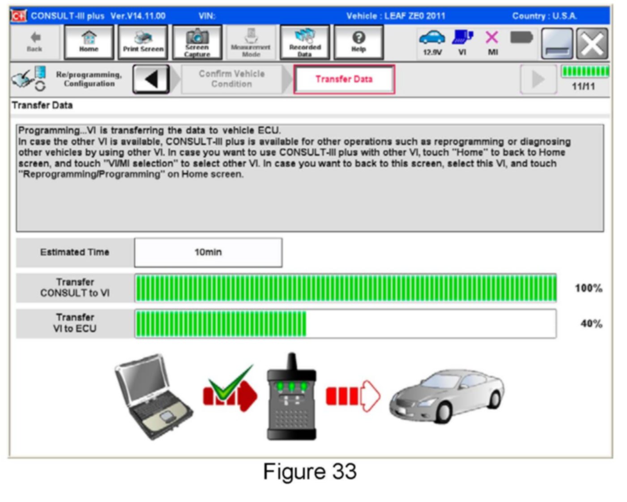Click the VI connection status icon
This screenshot has height=502, width=627.
coord(462,42)
